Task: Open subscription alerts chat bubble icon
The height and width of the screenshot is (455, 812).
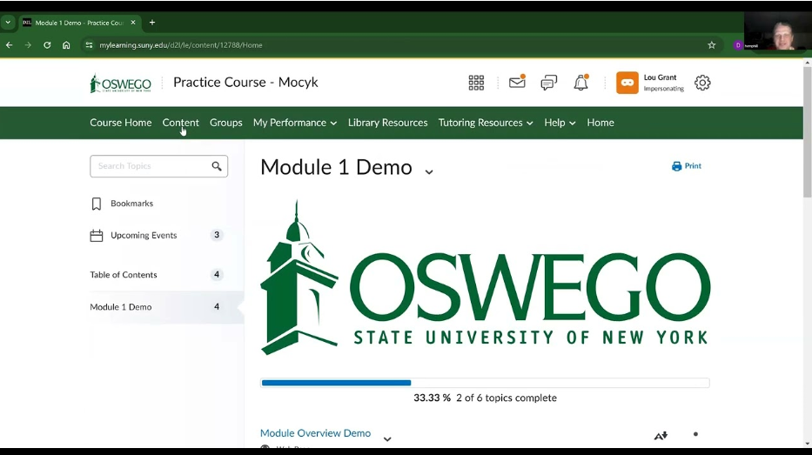Action: click(548, 83)
